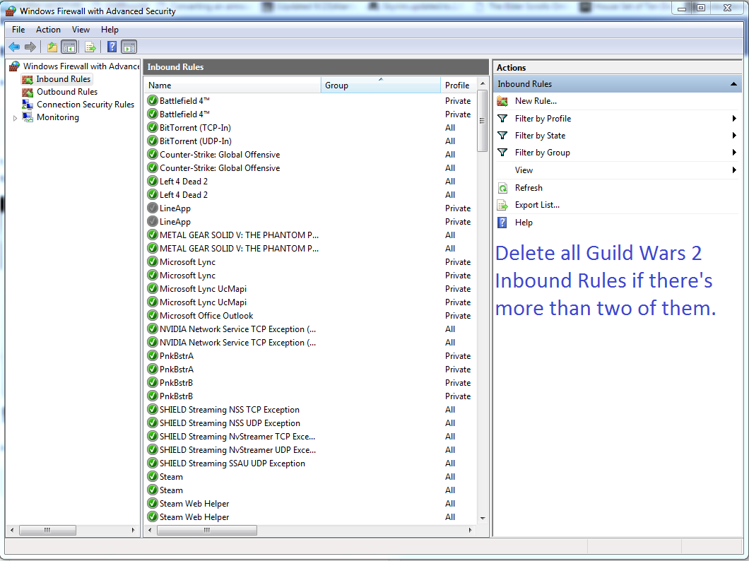Click green check icon of BitTorrent (TCP-In)
749x561 pixels.
click(x=153, y=127)
